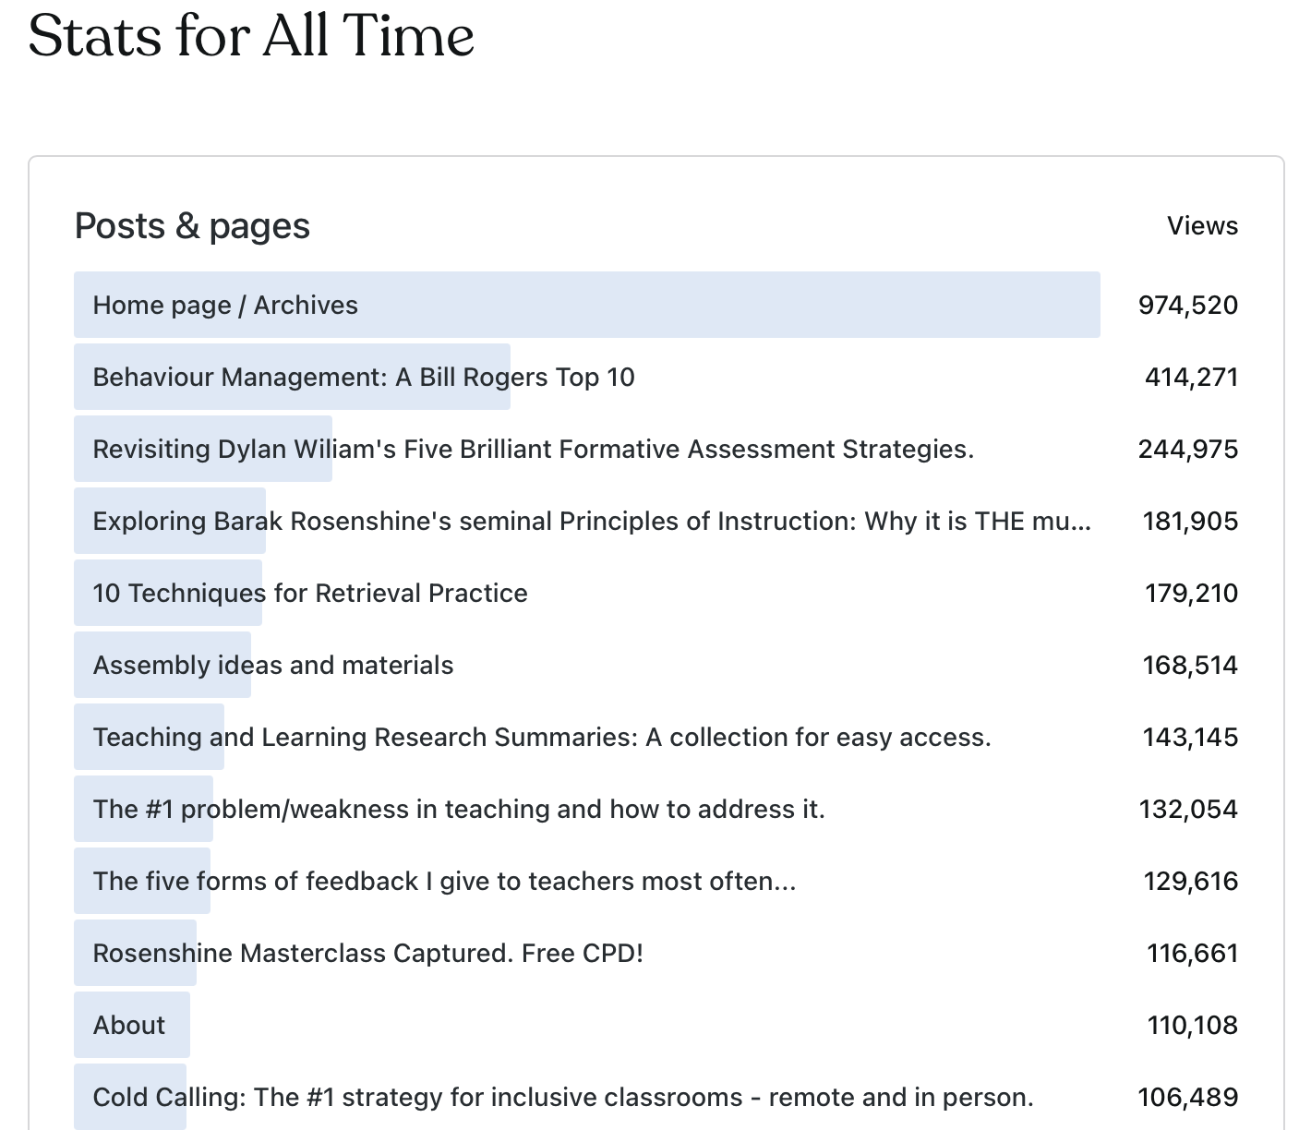Image resolution: width=1311 pixels, height=1130 pixels.
Task: Go to the About page entry
Action: tap(129, 1026)
